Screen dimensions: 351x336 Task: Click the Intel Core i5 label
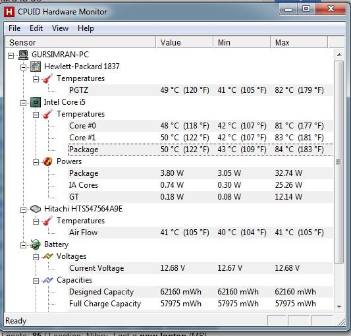point(65,102)
